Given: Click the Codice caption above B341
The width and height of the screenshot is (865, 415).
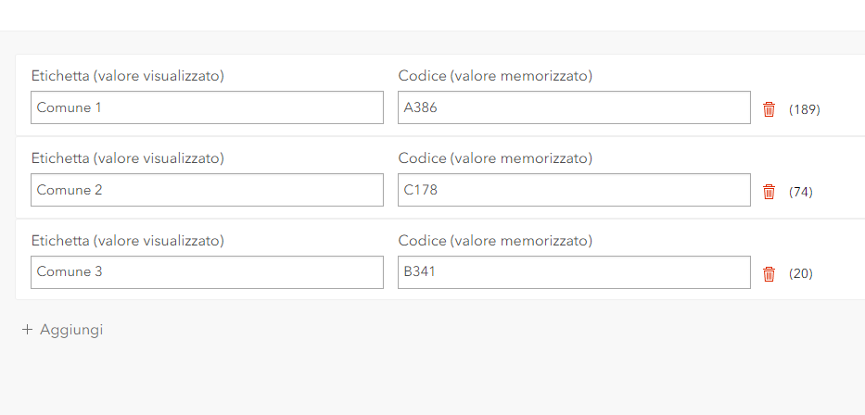Looking at the screenshot, I should tap(495, 241).
